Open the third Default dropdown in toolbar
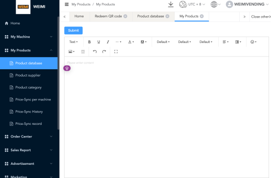Viewport: 271px width, 178px height. point(206,42)
